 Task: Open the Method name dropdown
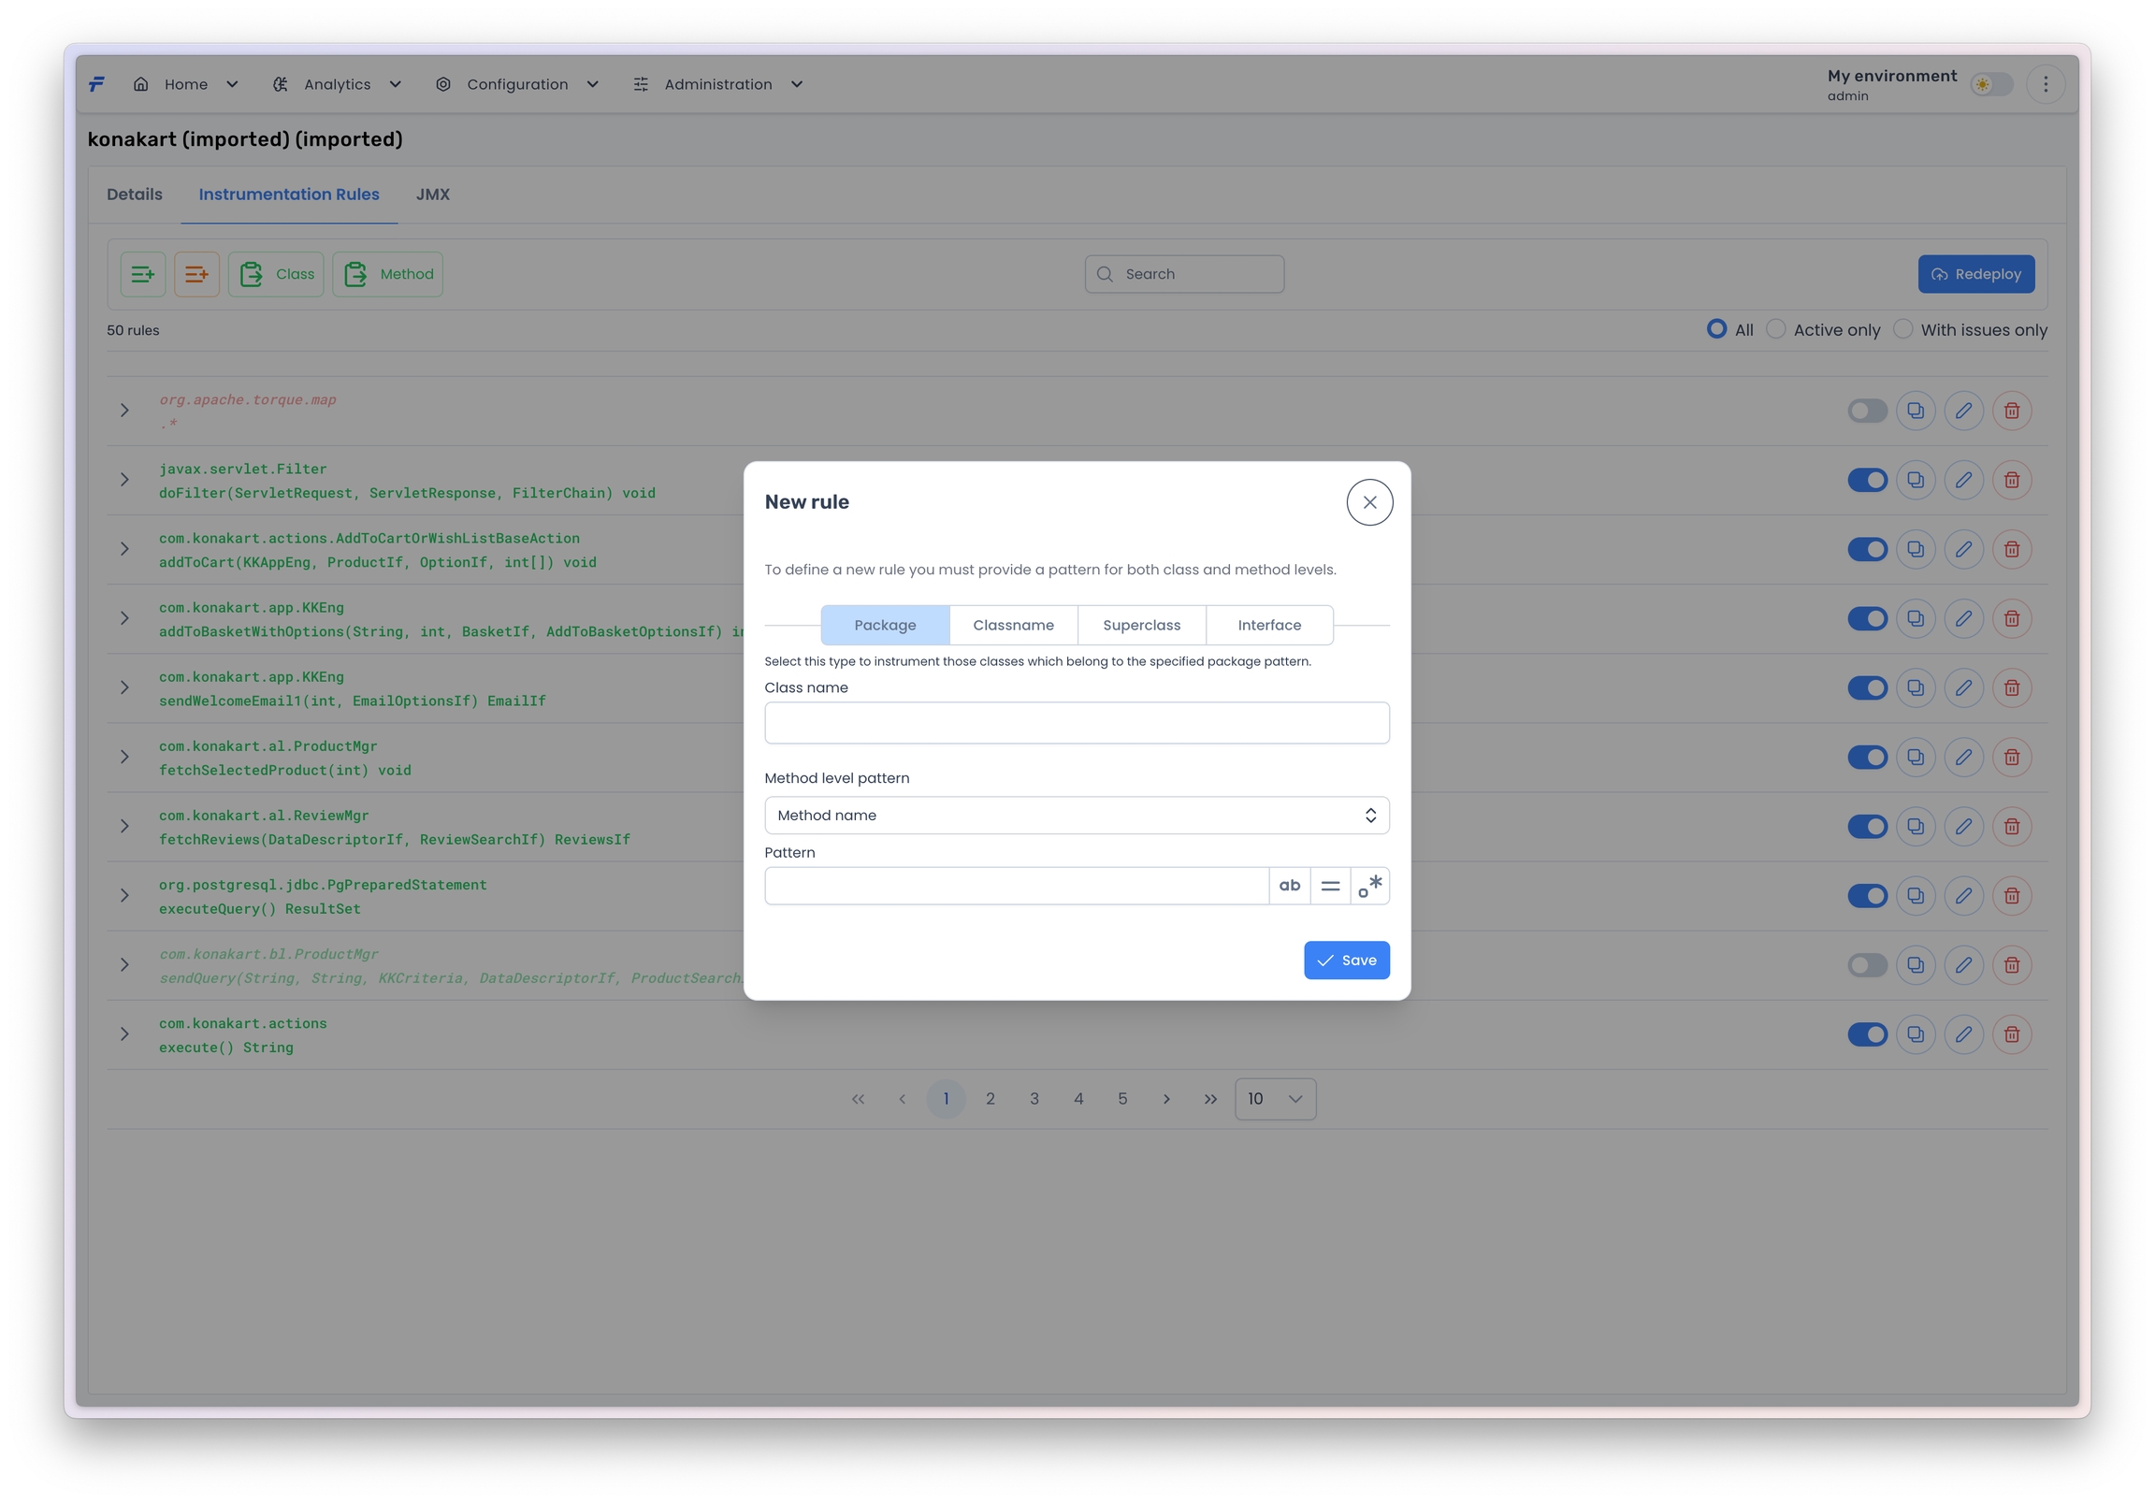pos(1076,815)
